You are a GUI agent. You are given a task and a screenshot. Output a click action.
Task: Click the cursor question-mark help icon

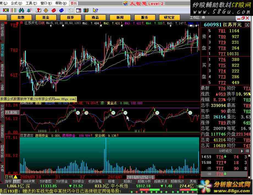[x=95, y=10]
